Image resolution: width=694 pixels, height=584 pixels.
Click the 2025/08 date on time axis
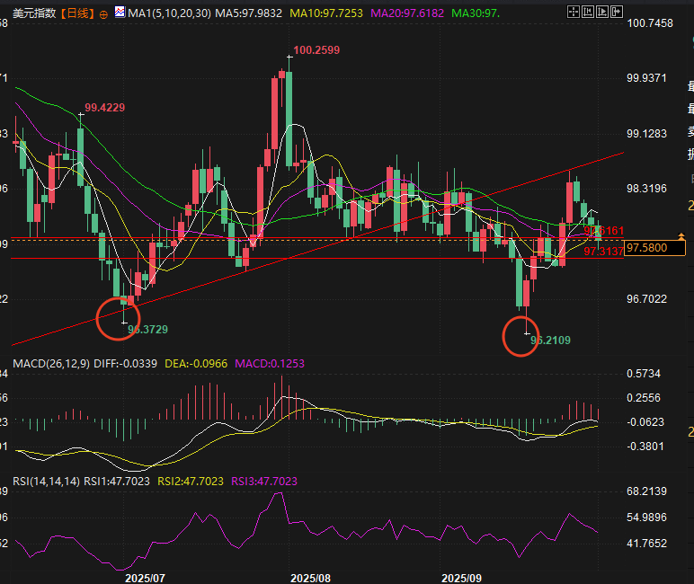pos(311,578)
